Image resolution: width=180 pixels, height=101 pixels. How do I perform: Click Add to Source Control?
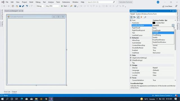162,95
